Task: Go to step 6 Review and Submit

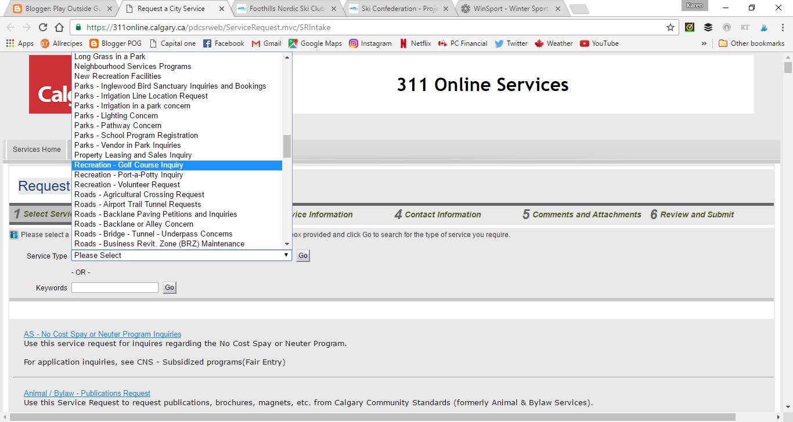Action: pyautogui.click(x=692, y=214)
